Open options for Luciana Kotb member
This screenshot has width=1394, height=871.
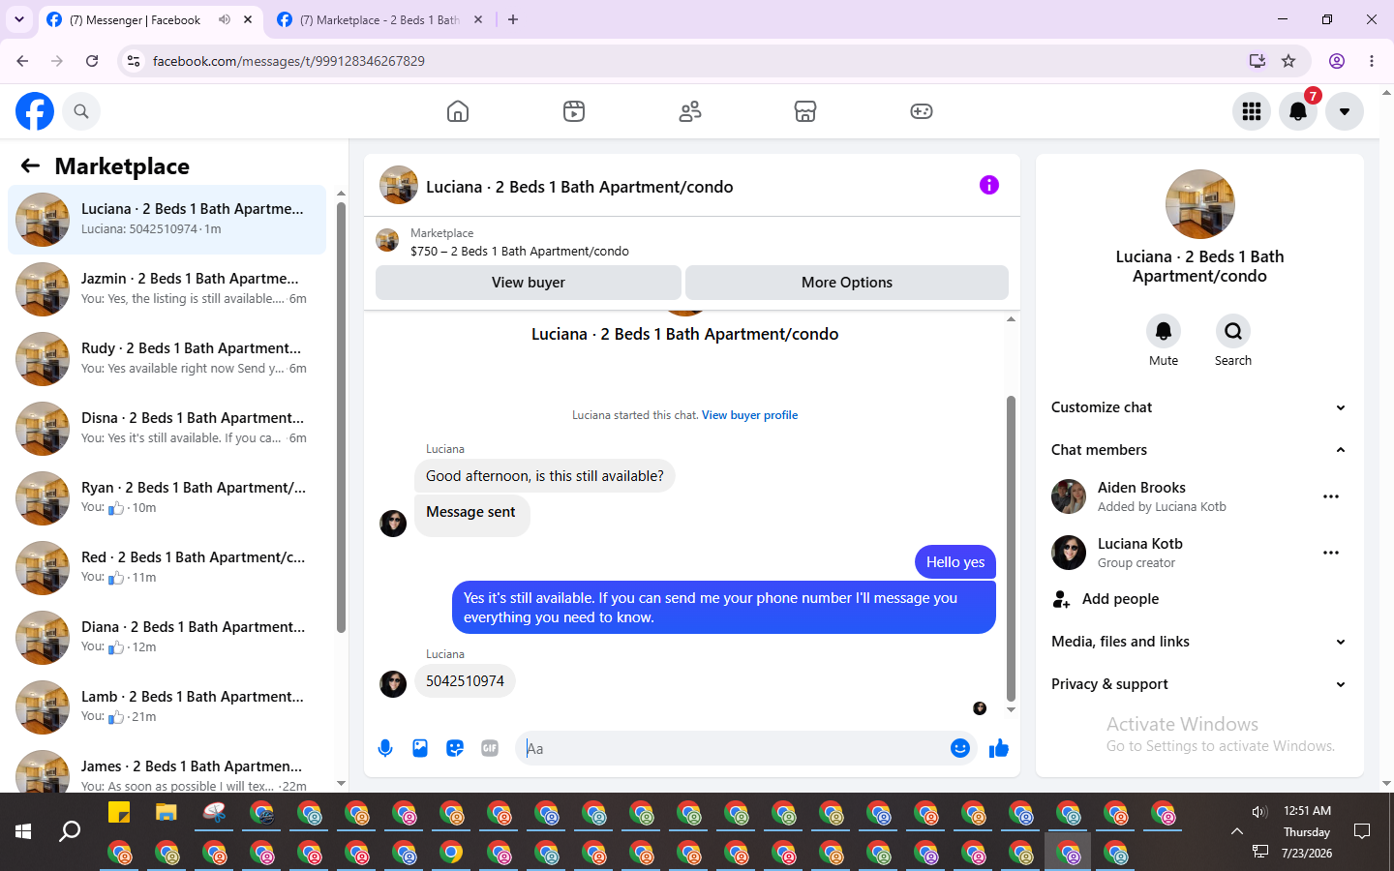1331,553
